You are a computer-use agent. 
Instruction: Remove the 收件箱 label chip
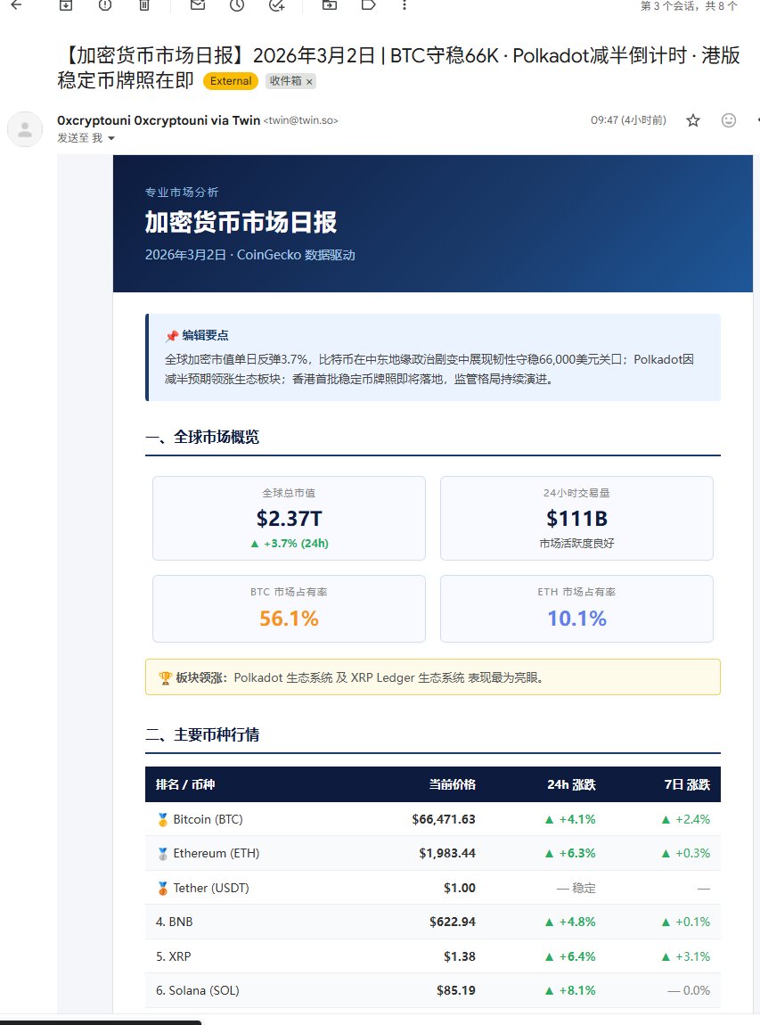pyautogui.click(x=311, y=80)
